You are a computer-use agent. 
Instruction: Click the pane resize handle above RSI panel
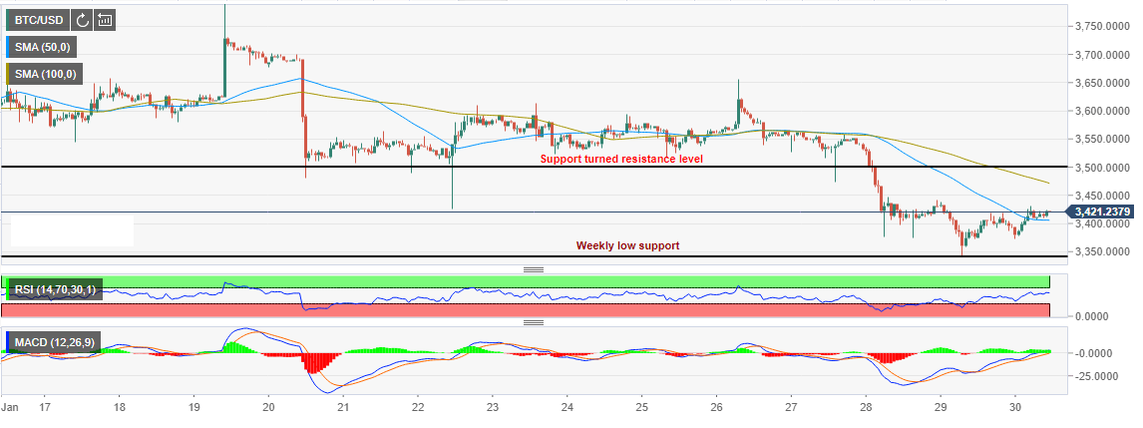pyautogui.click(x=534, y=269)
